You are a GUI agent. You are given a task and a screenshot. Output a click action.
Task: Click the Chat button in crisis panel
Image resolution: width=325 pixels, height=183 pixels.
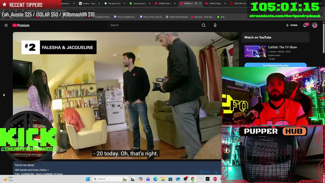[205, 172]
